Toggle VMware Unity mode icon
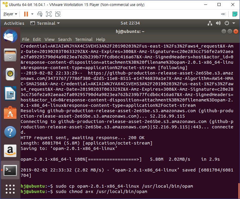Image resolution: width=240 pixels, height=199 pixels. 58,14
